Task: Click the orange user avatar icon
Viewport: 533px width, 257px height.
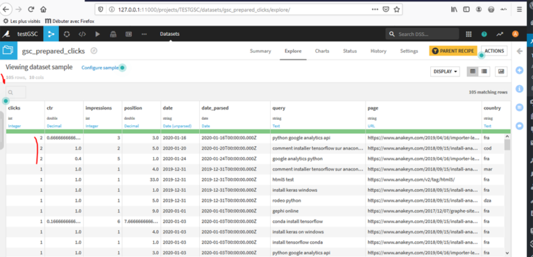Action: pyautogui.click(x=516, y=34)
